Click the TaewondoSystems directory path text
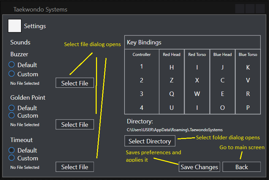Image resolution: width=269 pixels, height=180 pixels. 175,129
